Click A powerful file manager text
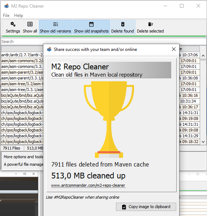Image resolution: width=207 pixels, height=216 pixels. (x=23, y=164)
